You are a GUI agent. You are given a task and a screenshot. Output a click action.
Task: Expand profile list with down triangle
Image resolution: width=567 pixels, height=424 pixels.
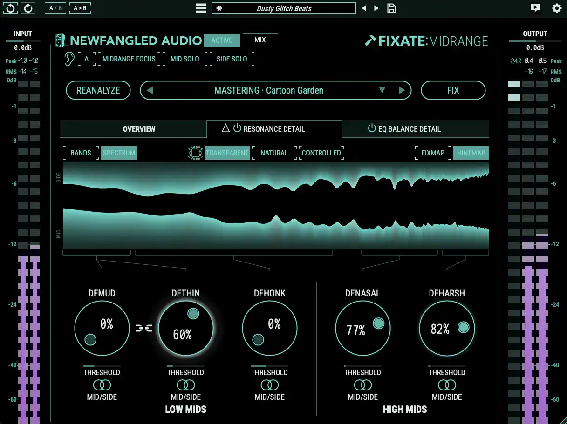pyautogui.click(x=382, y=90)
